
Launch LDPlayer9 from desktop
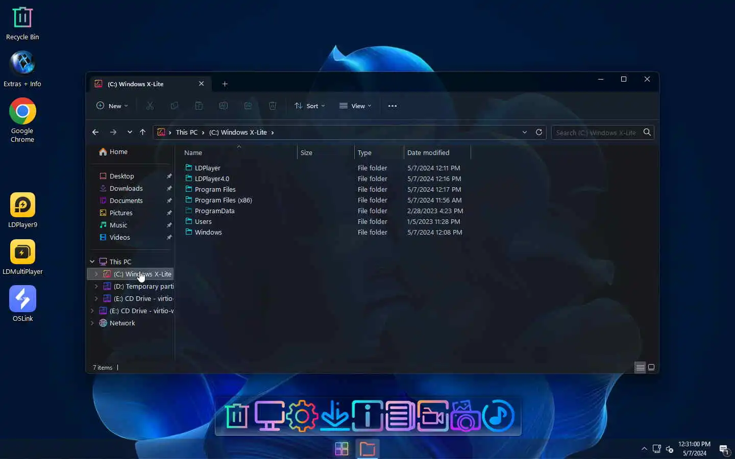tap(22, 210)
